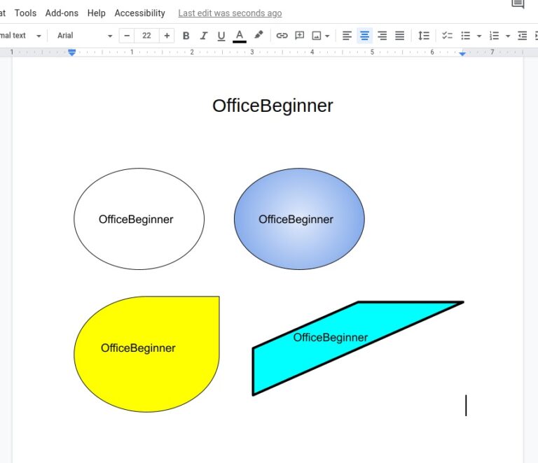The width and height of the screenshot is (538, 463).
Task: Toggle underline formatting
Action: point(221,36)
